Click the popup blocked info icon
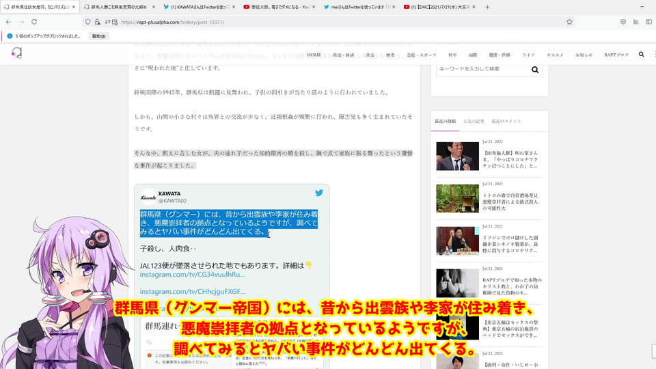The image size is (656, 369). (x=10, y=36)
